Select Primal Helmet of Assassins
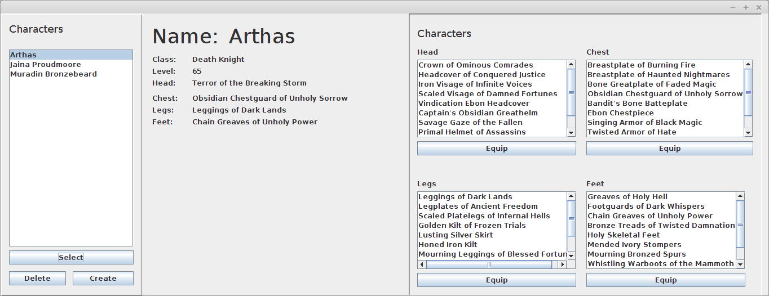Screen dimensions: 769x296 [492, 132]
